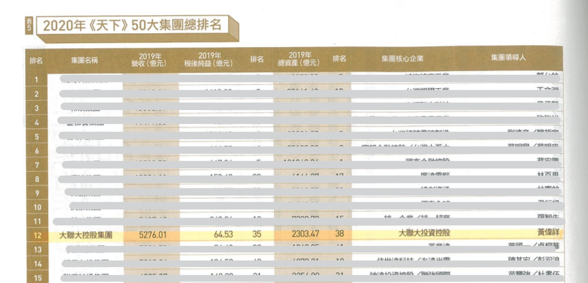The height and width of the screenshot is (283, 588).
Task: Click rank number 12 in highlighted row
Action: (x=38, y=234)
